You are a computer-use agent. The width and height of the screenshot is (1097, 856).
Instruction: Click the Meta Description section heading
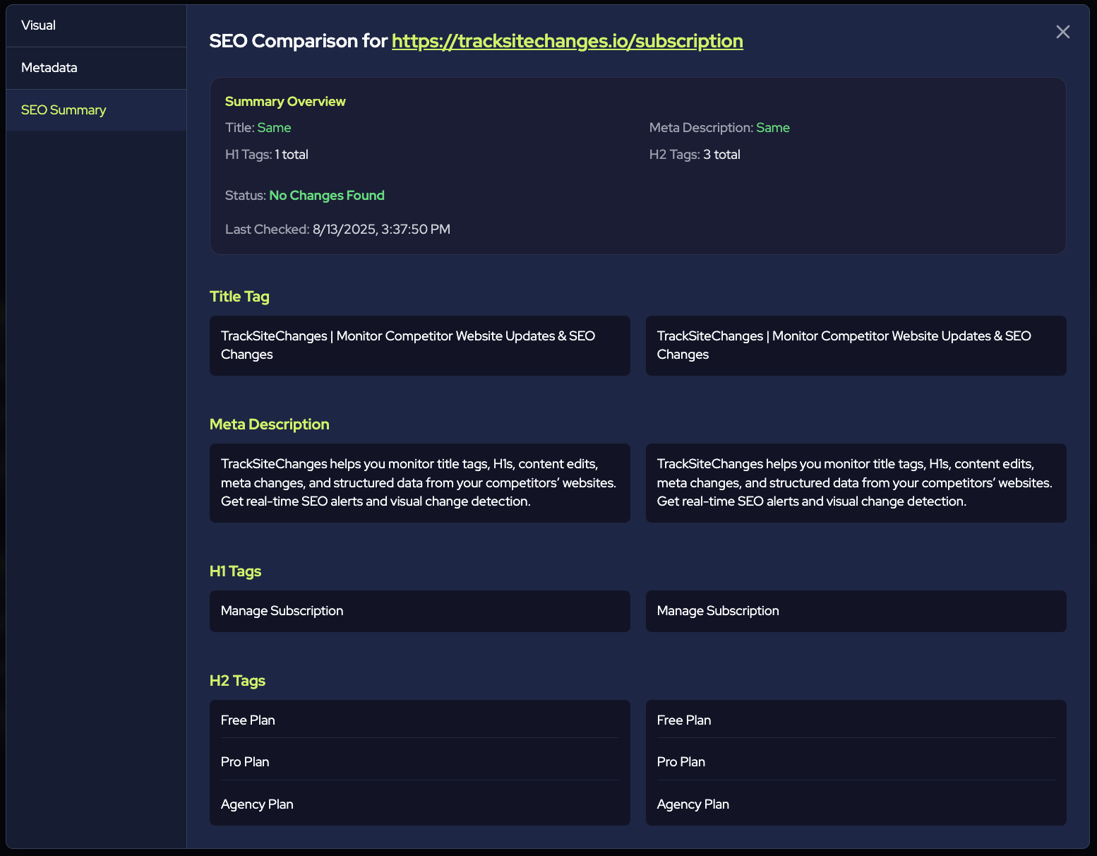(270, 424)
